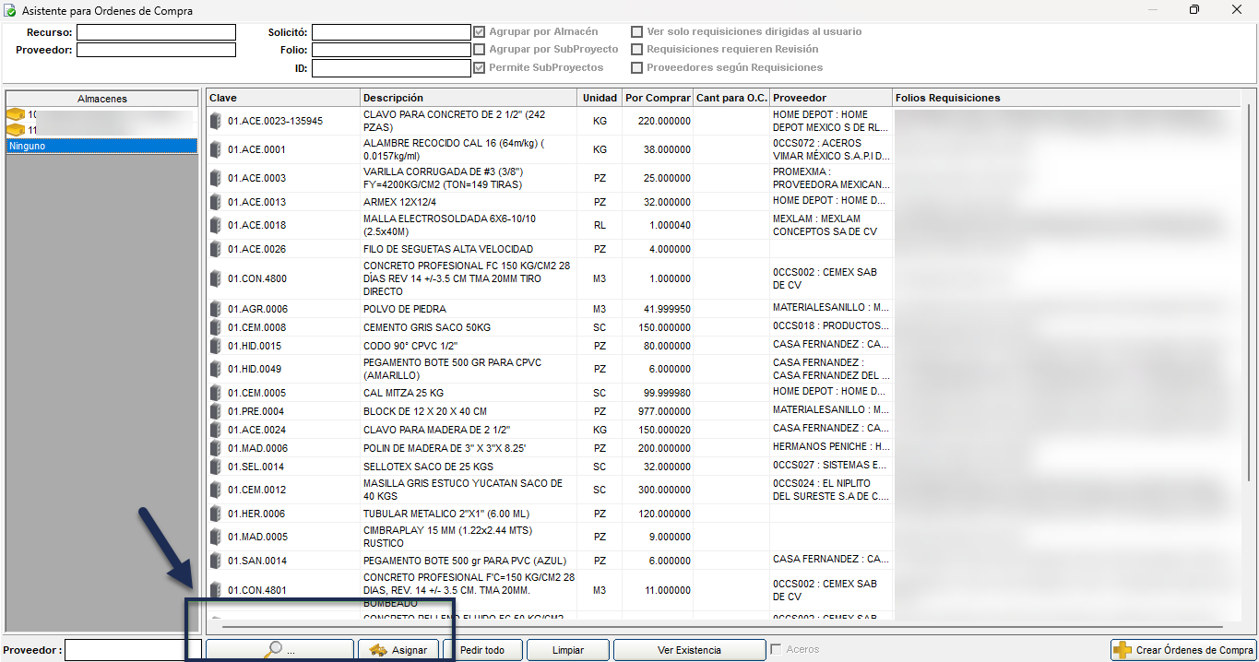Screen dimensions: 1259x662
Task: Click the Por Comprar column header
Action: [657, 98]
